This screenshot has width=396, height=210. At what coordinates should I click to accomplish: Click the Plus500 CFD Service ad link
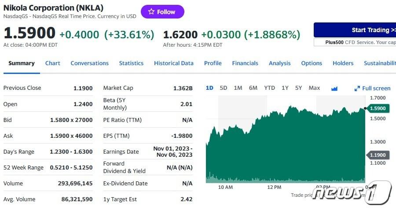pyautogui.click(x=355, y=42)
